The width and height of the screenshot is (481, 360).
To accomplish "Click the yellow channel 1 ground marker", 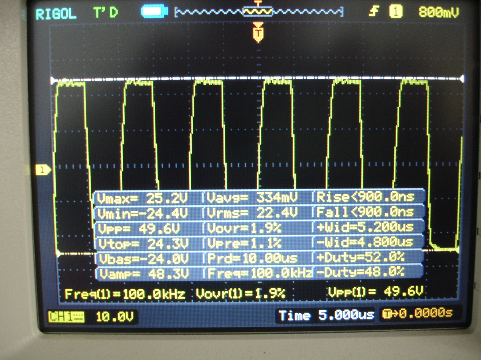I will pyautogui.click(x=42, y=170).
